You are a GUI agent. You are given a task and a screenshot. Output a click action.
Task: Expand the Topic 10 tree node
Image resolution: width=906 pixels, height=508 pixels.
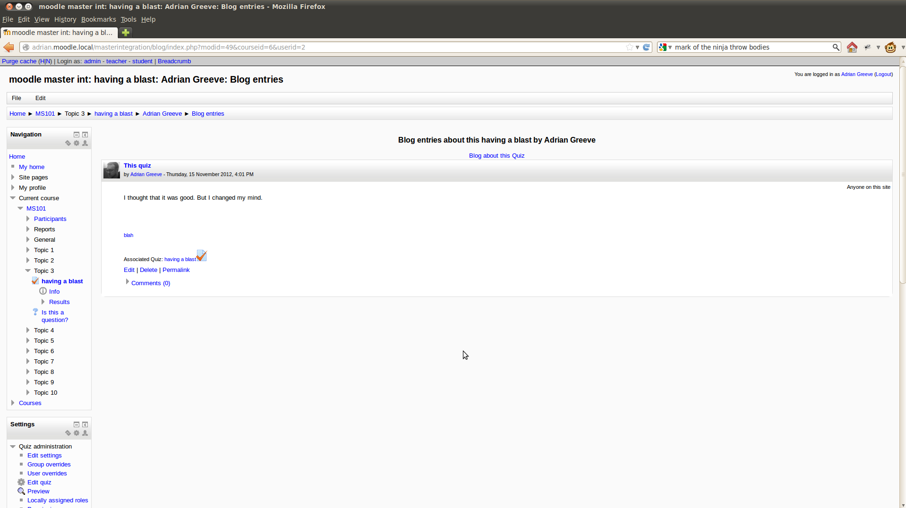[28, 393]
